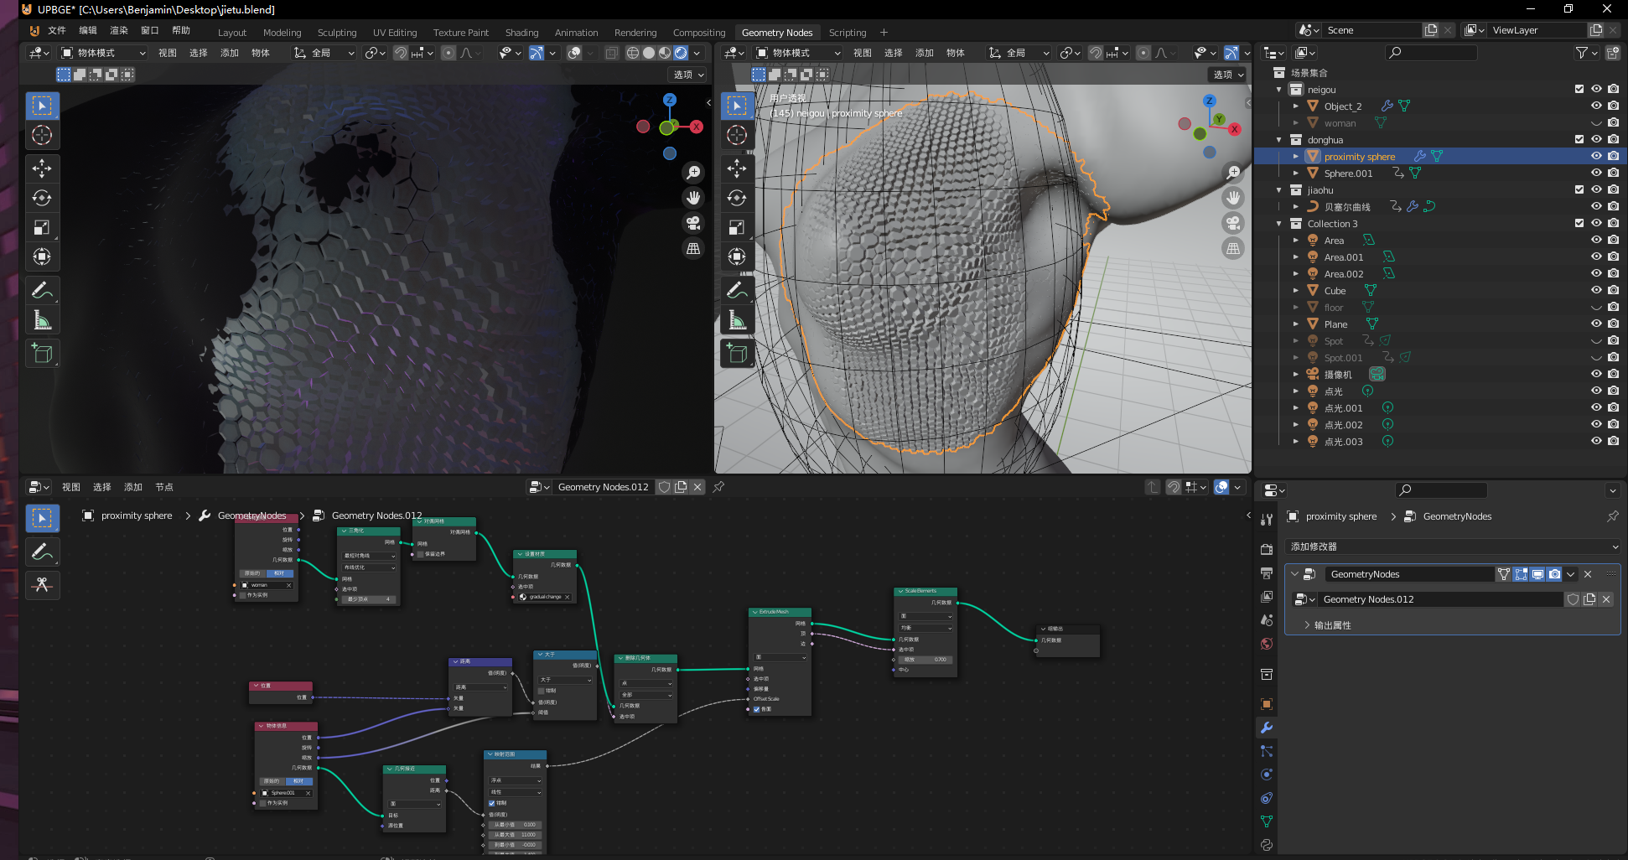1628x860 pixels.
Task: Remove the GeometryNodes modifier
Action: click(x=1588, y=574)
